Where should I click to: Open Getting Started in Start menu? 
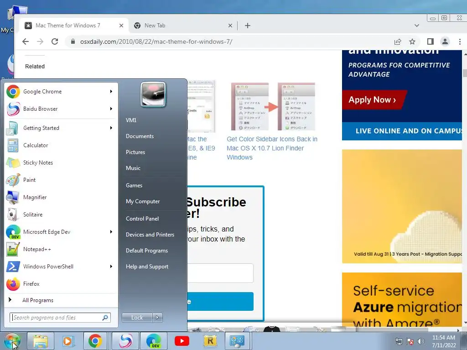pyautogui.click(x=60, y=128)
